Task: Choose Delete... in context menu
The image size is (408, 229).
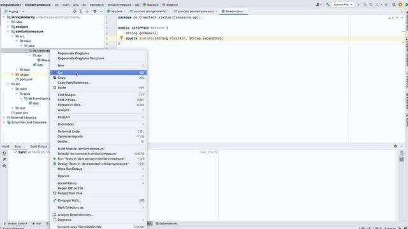Action: tap(98, 141)
